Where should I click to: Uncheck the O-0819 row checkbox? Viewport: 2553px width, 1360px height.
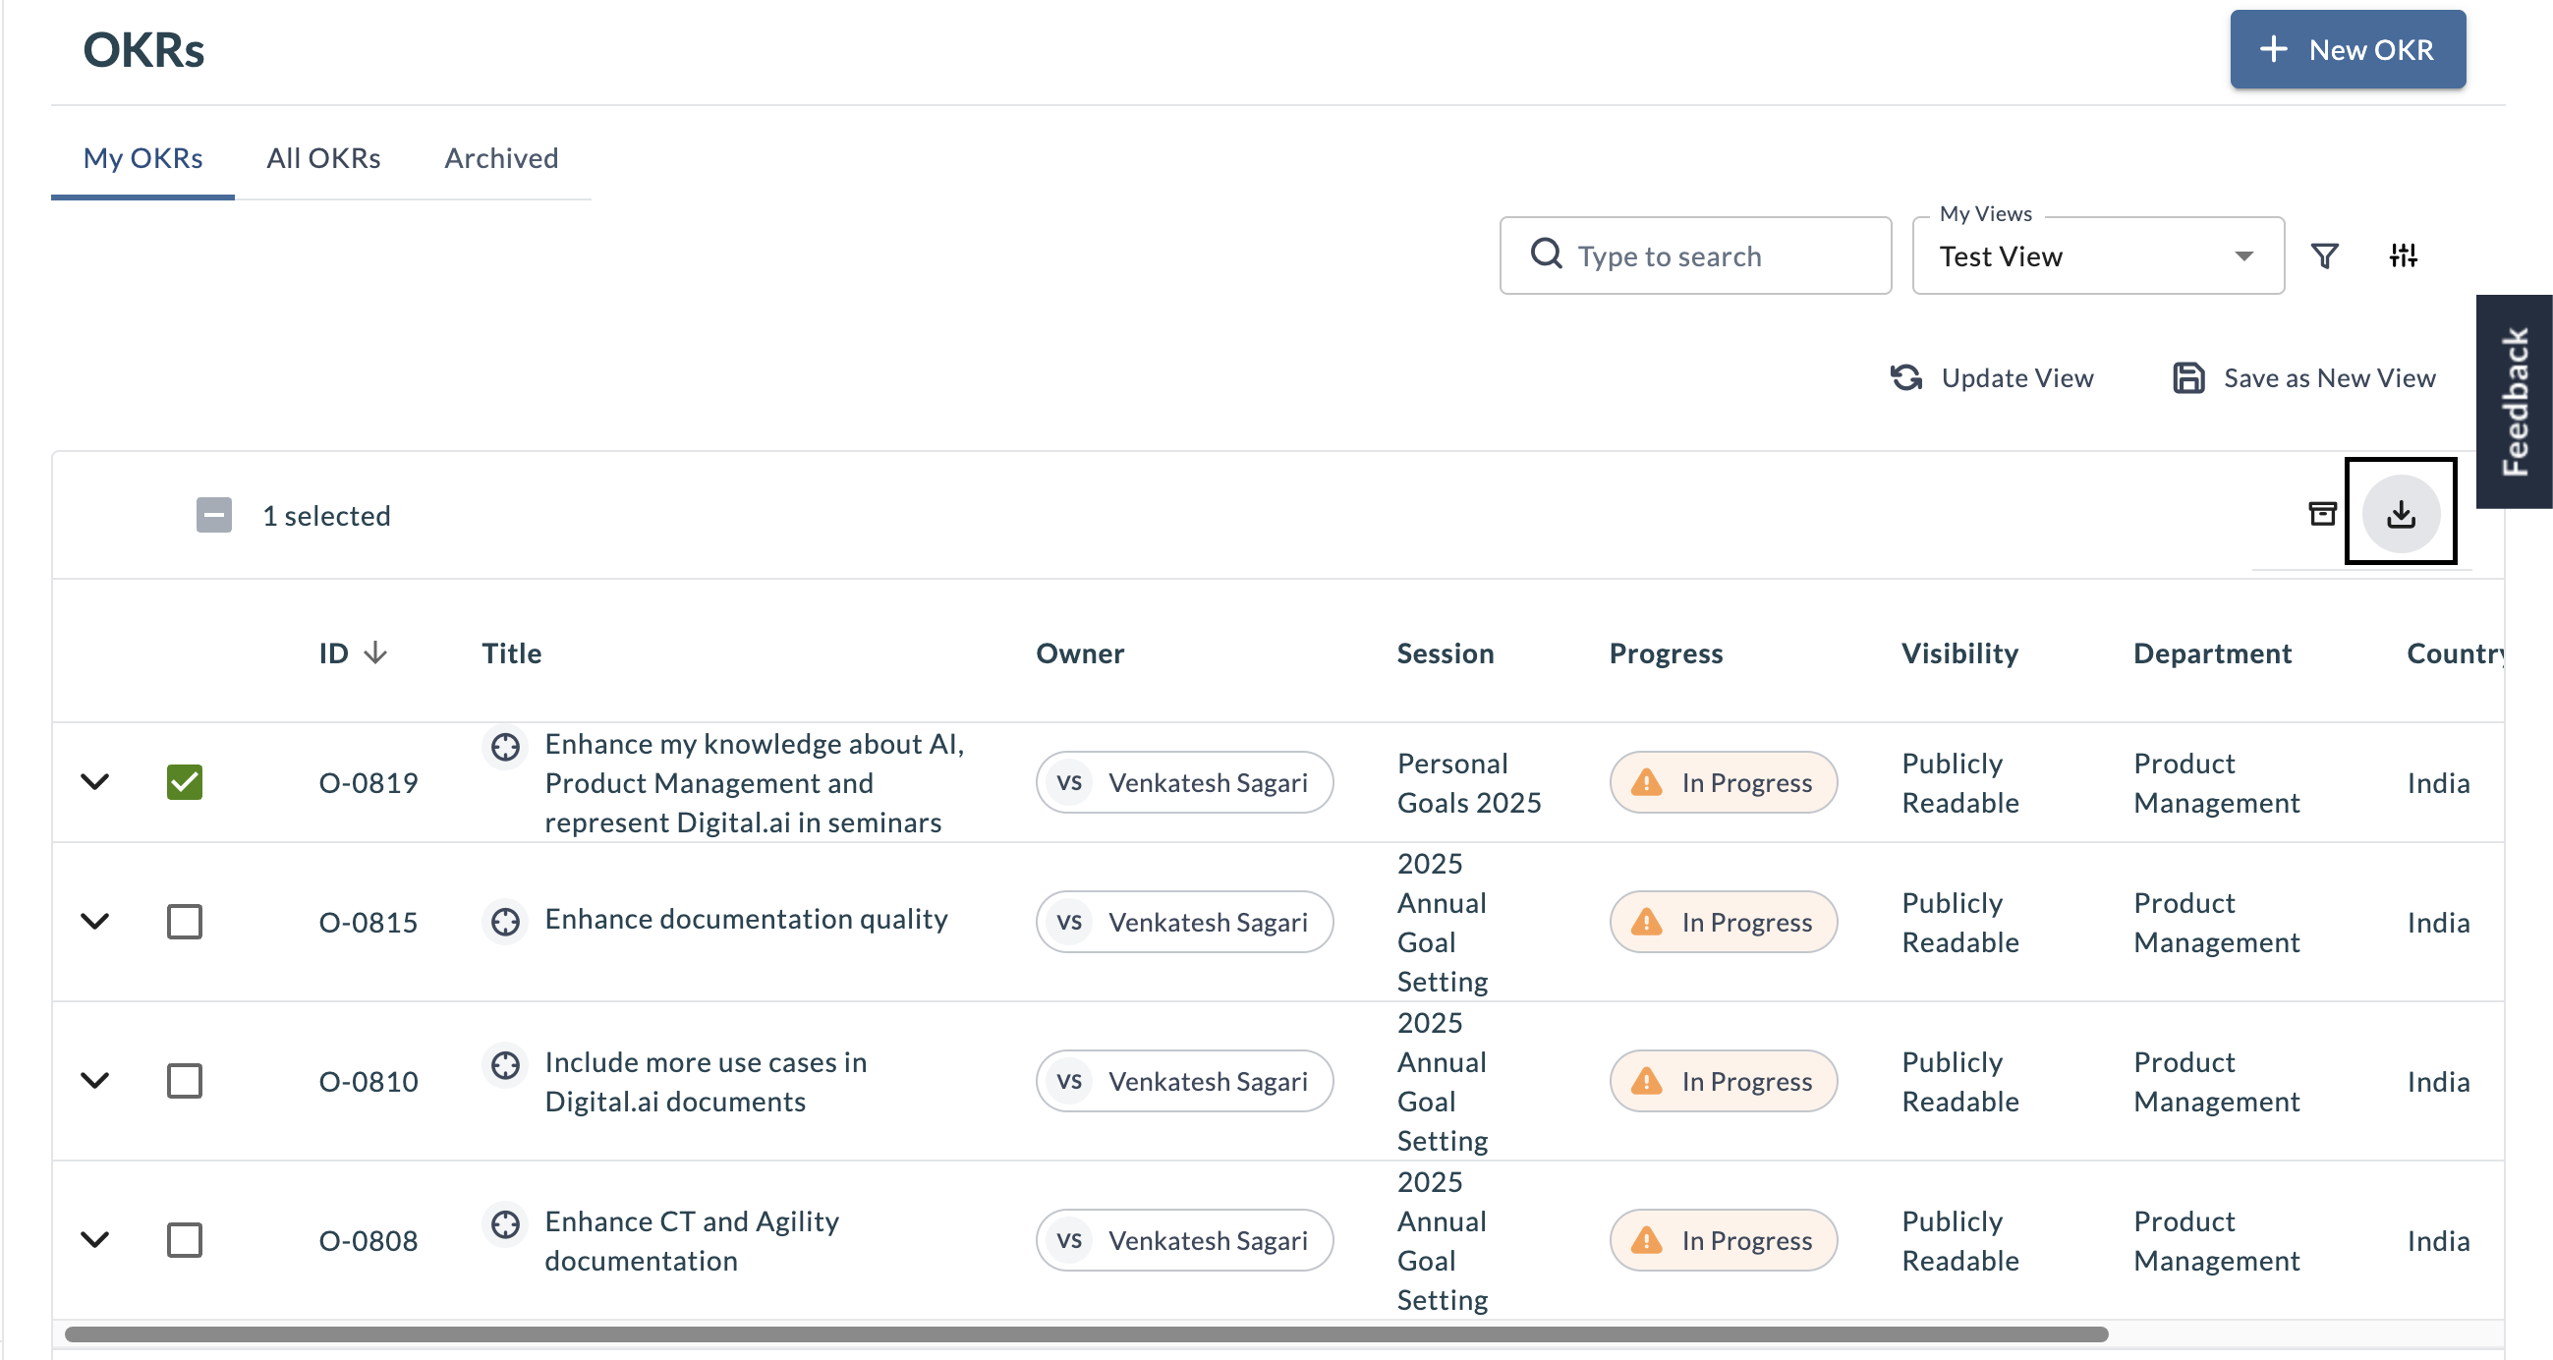(x=185, y=782)
